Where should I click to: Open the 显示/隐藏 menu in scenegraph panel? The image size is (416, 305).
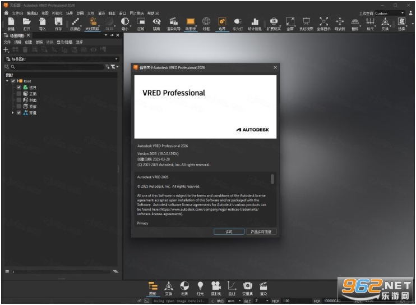[x=64, y=42]
